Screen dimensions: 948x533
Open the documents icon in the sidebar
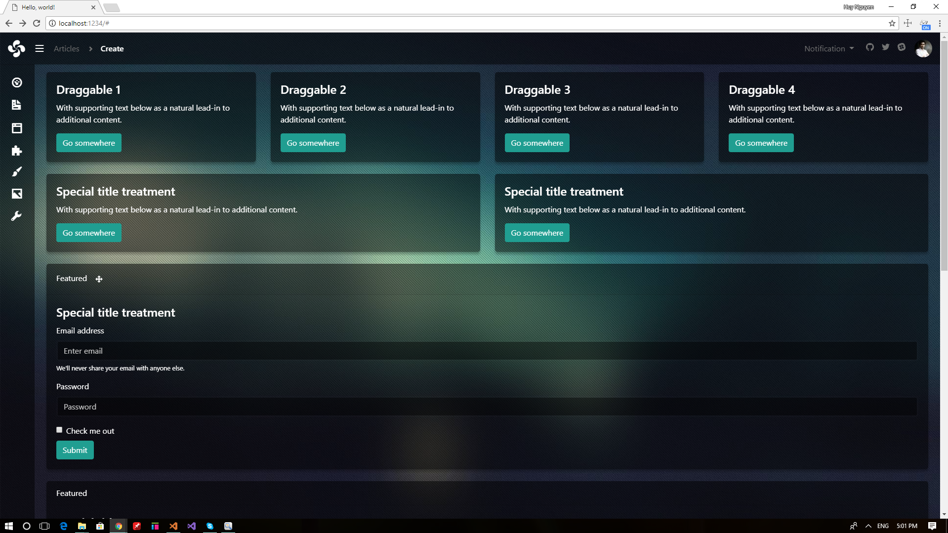click(x=16, y=105)
